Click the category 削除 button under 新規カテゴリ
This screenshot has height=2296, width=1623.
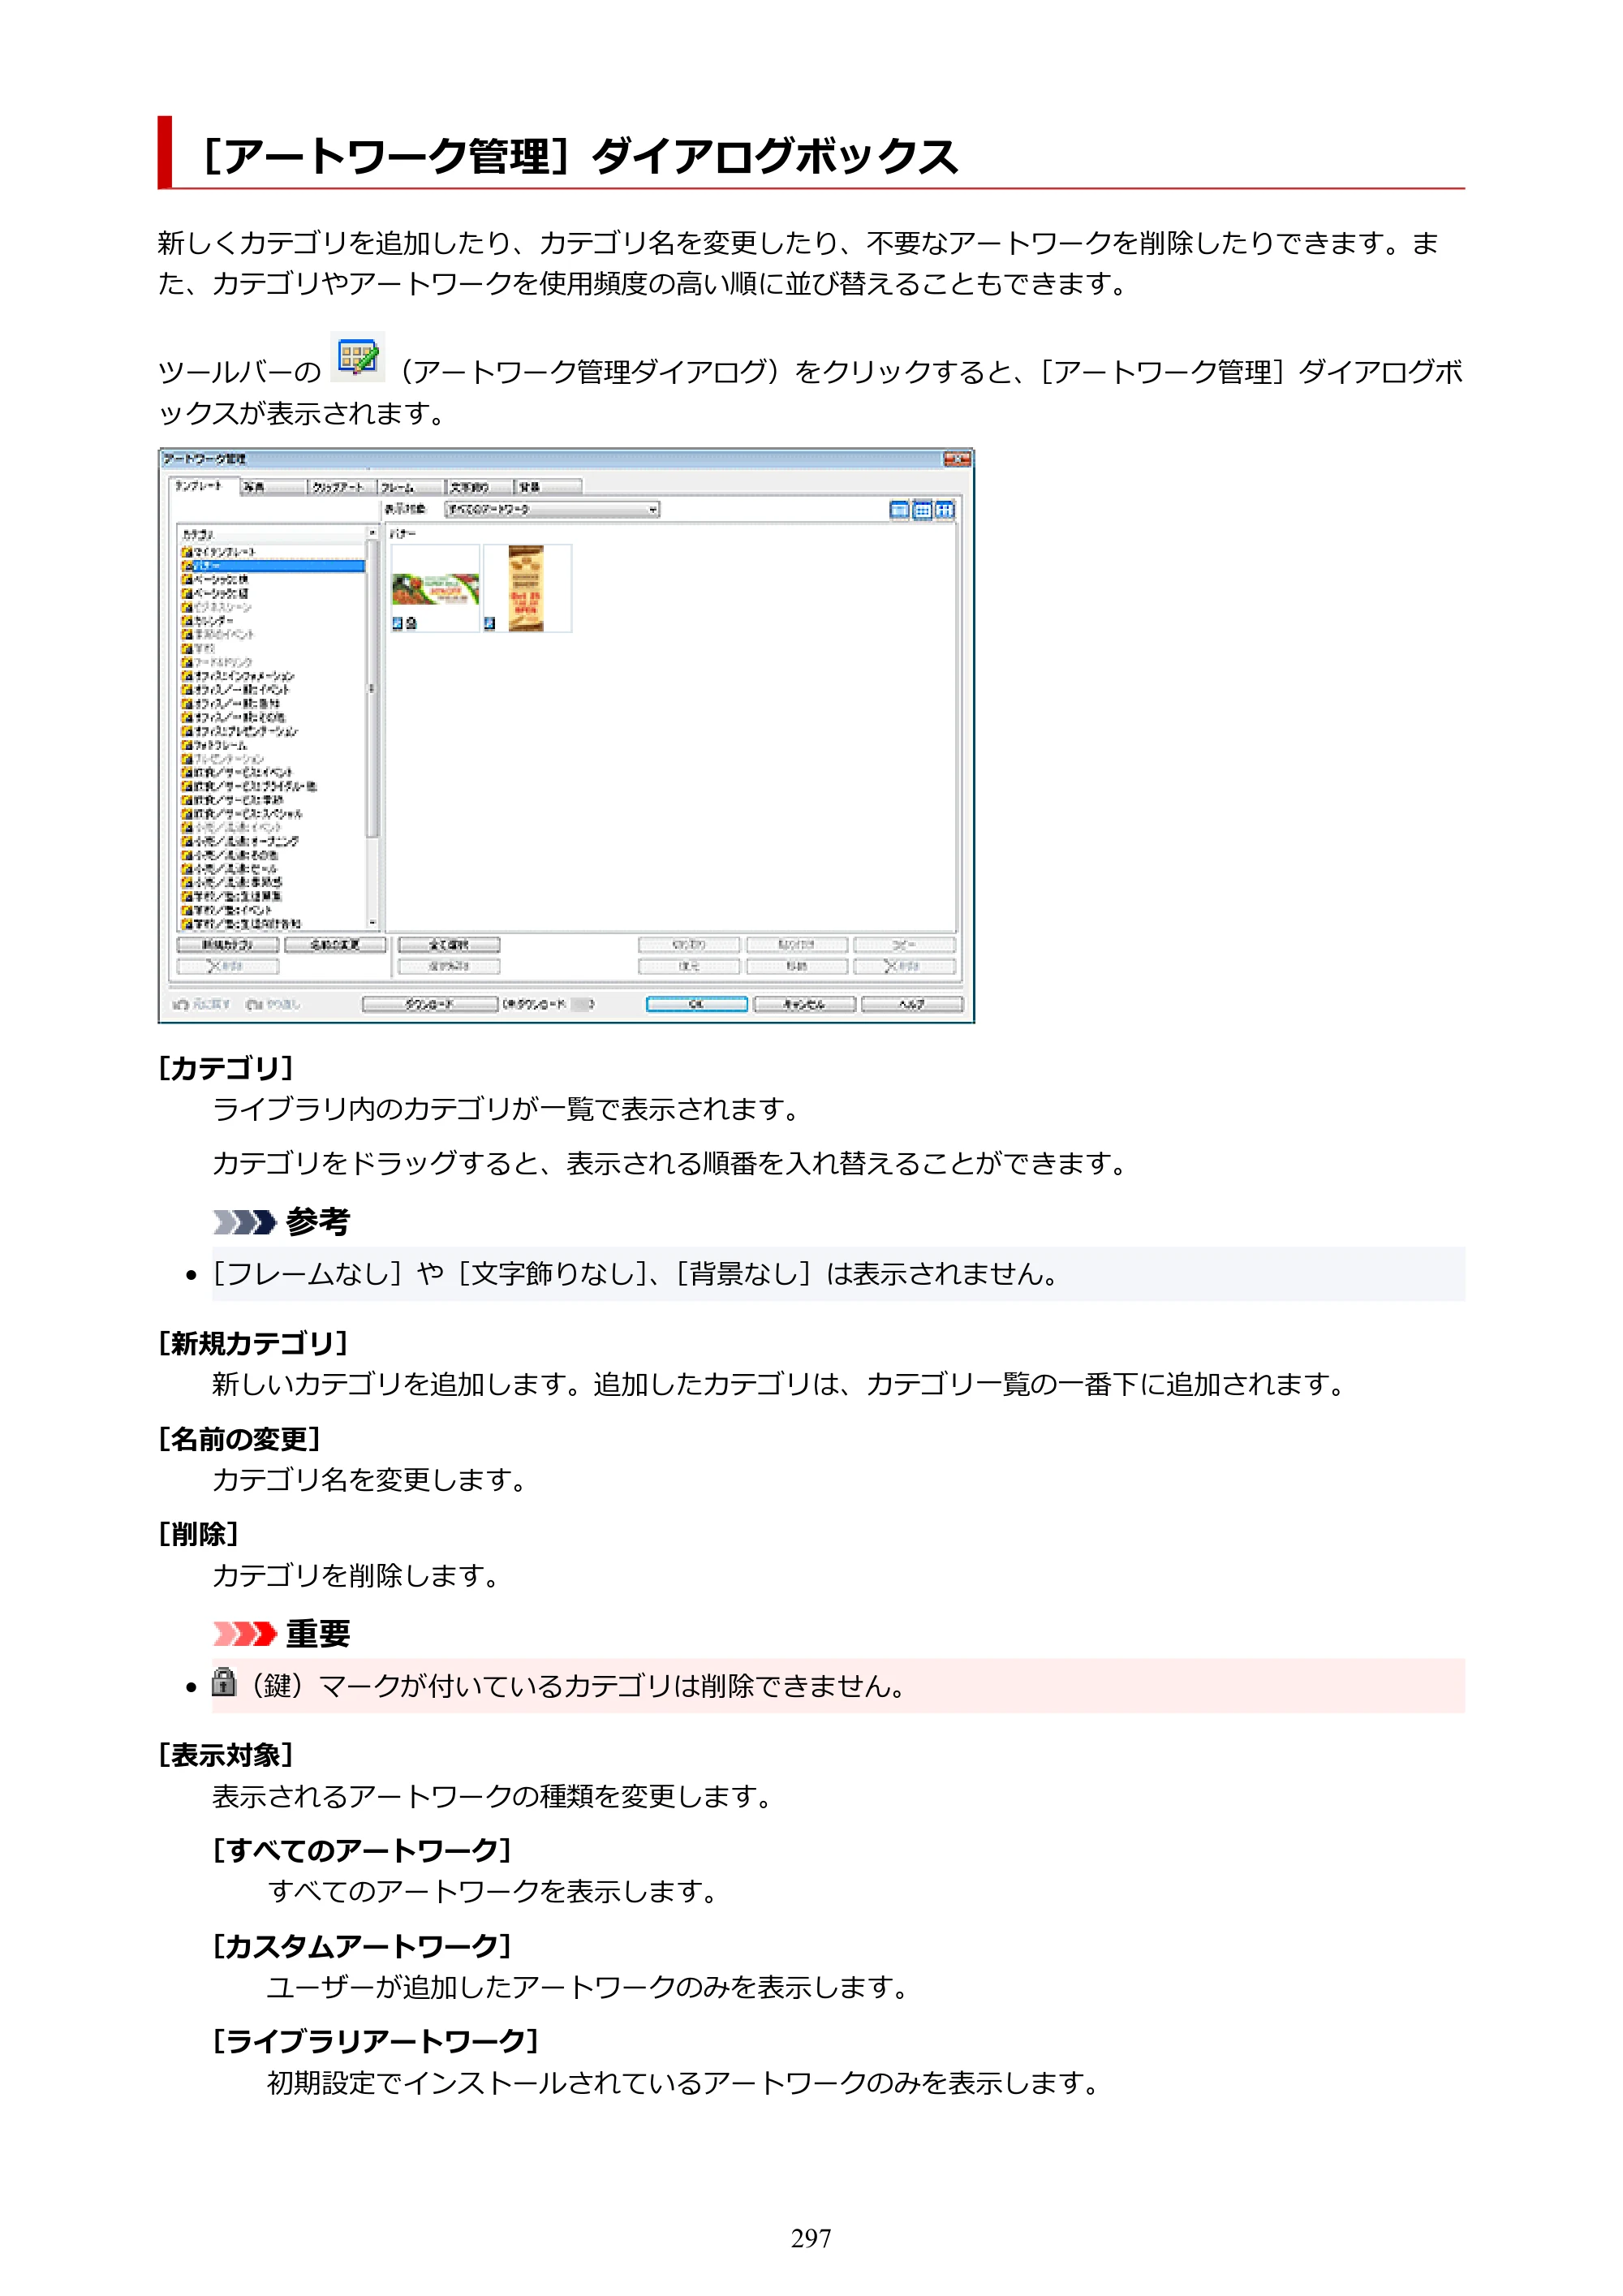[228, 967]
